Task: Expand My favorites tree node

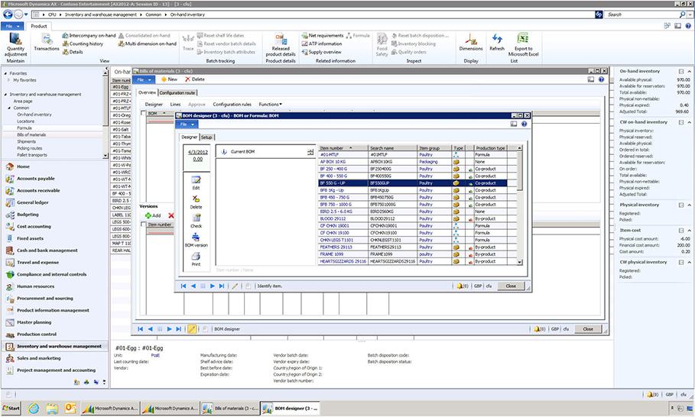Action: [x=9, y=80]
